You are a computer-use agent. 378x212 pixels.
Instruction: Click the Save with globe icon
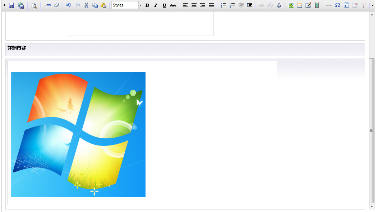tap(21, 5)
